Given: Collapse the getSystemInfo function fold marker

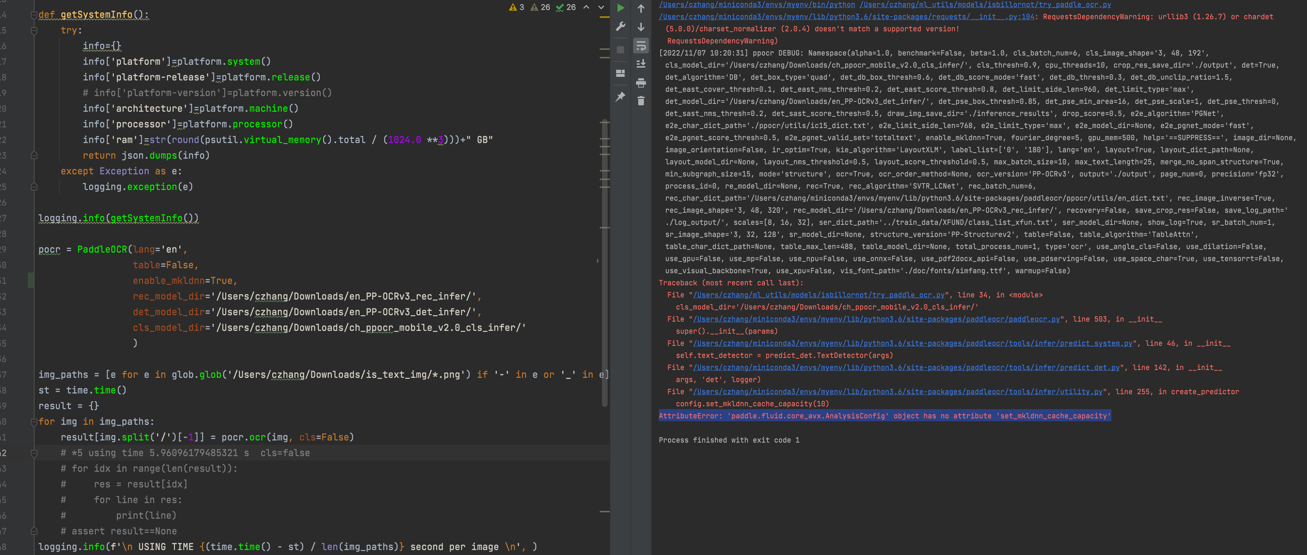Looking at the screenshot, I should point(34,15).
